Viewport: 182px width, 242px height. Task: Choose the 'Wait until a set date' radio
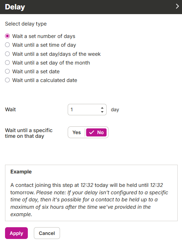[x=7, y=72]
